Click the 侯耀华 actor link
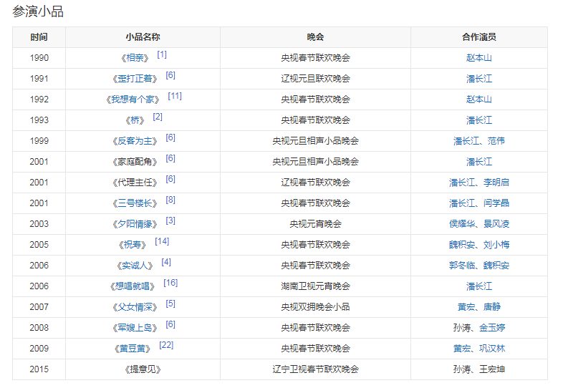This screenshot has height=388, width=563. point(462,224)
